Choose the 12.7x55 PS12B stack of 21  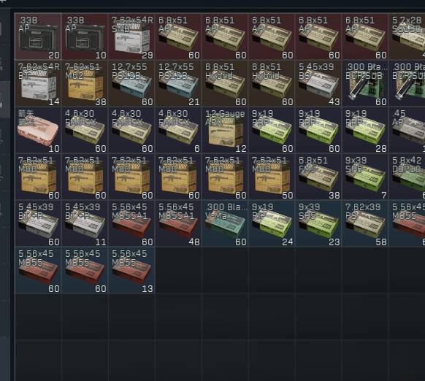click(x=178, y=83)
